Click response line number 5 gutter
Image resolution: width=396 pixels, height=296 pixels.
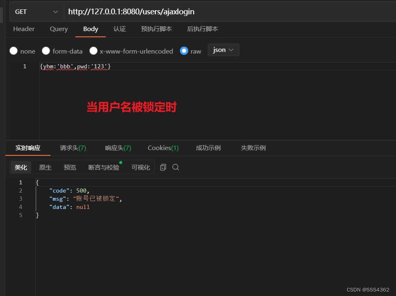click(x=21, y=215)
